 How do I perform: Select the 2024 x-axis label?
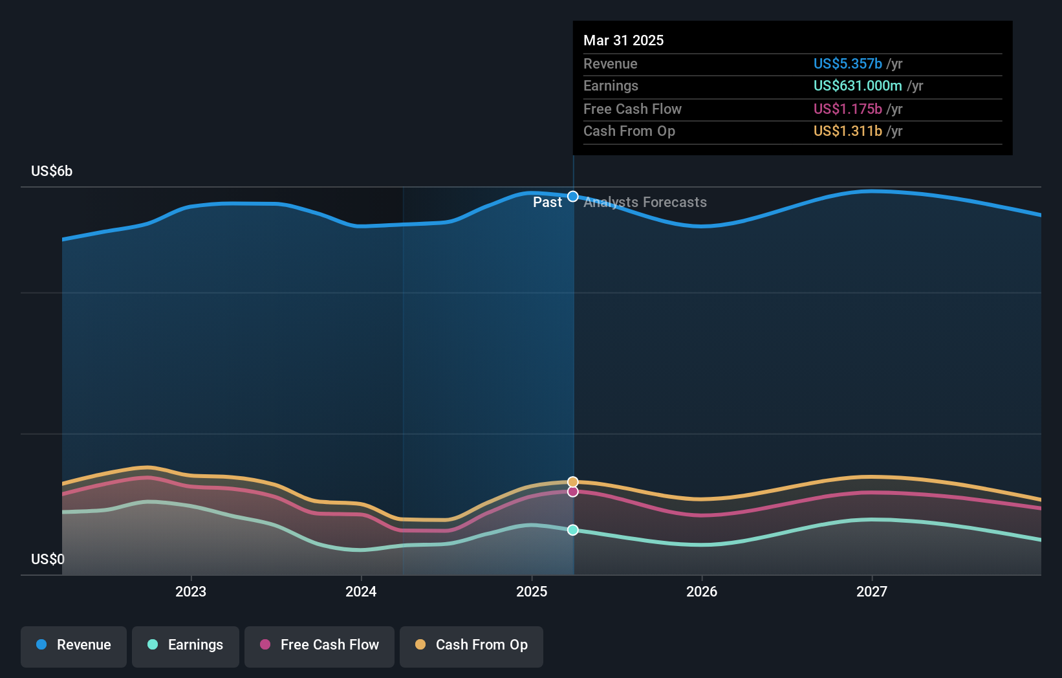(361, 591)
